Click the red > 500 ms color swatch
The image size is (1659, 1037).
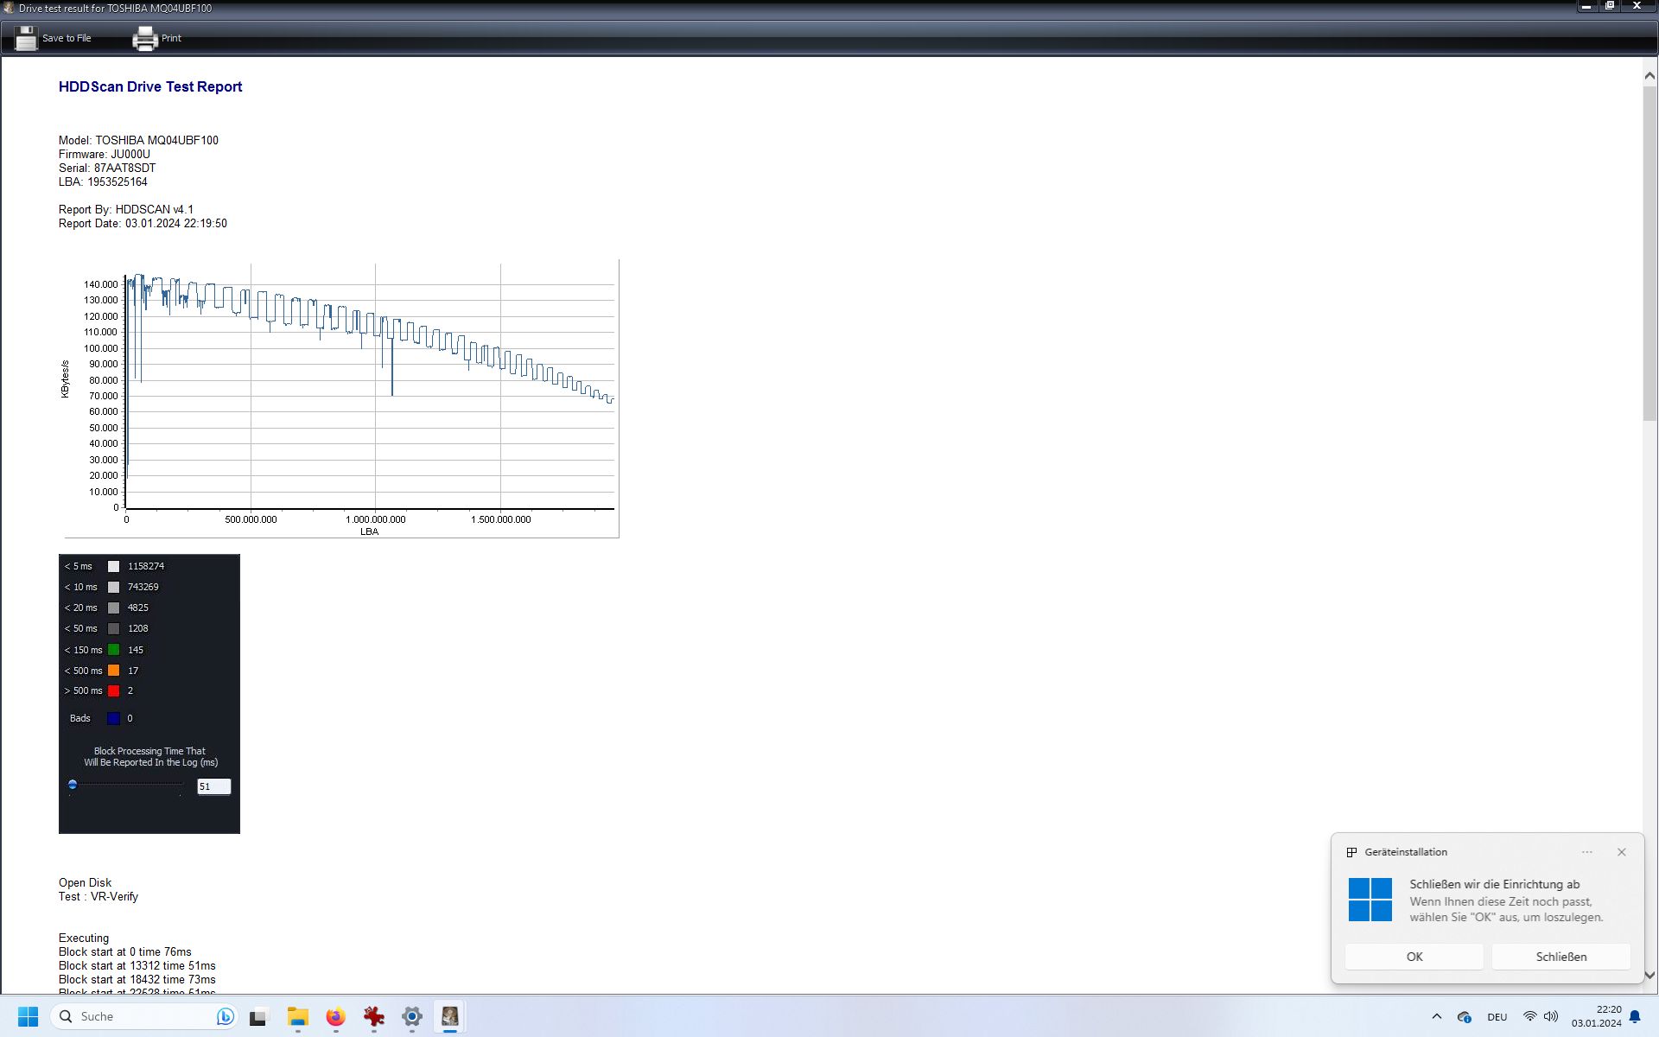113,690
